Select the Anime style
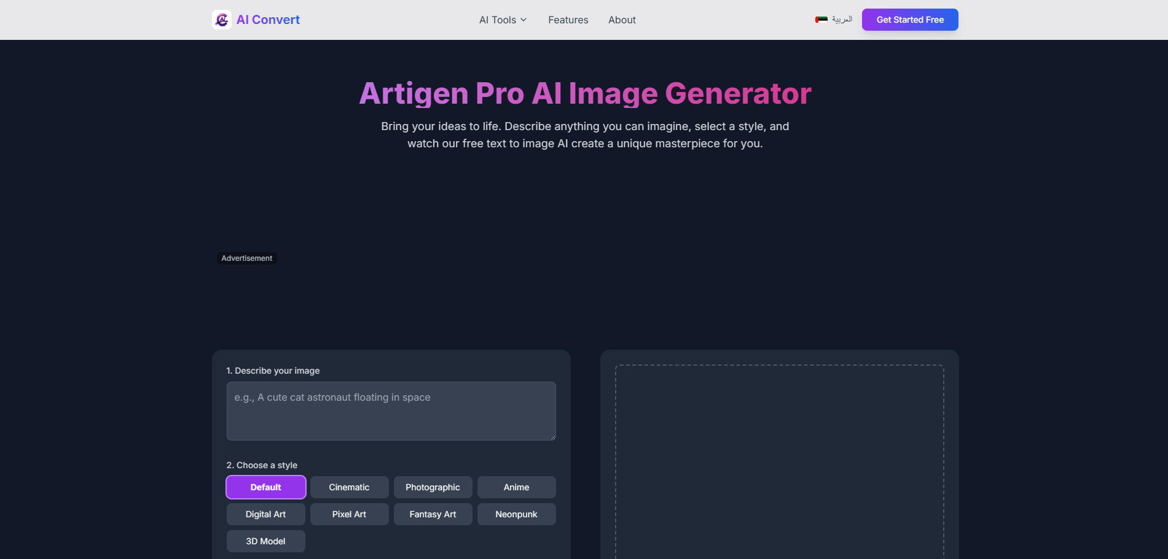 [516, 487]
